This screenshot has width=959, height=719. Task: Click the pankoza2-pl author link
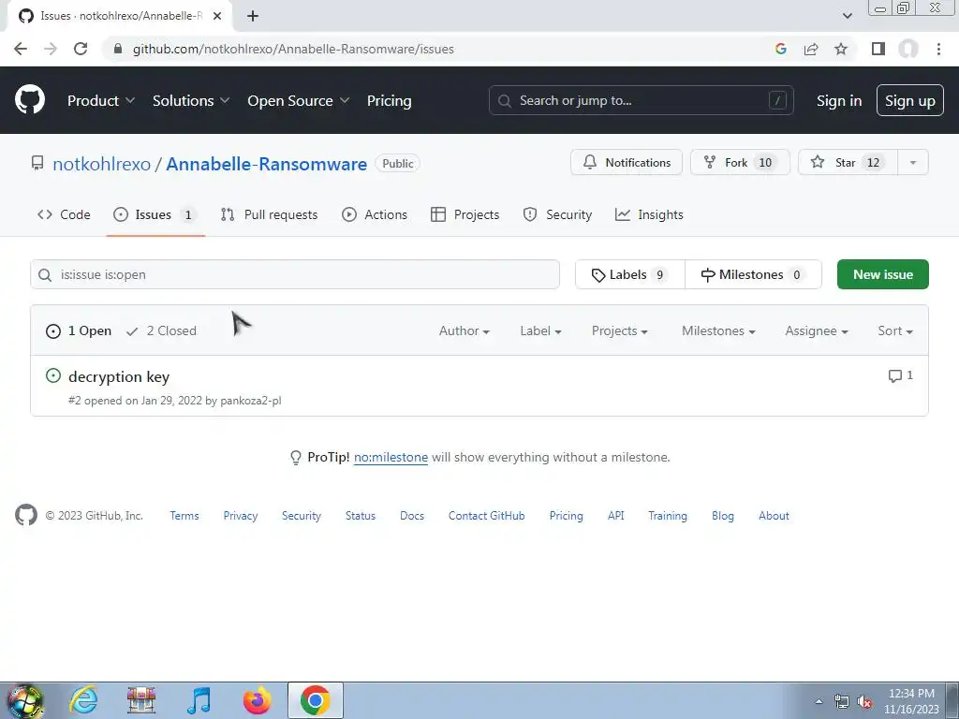click(x=251, y=401)
